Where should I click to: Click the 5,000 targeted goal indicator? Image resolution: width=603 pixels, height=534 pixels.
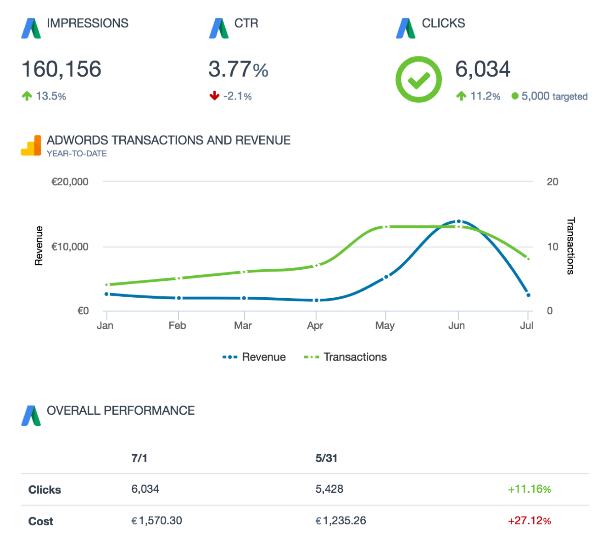tap(550, 96)
